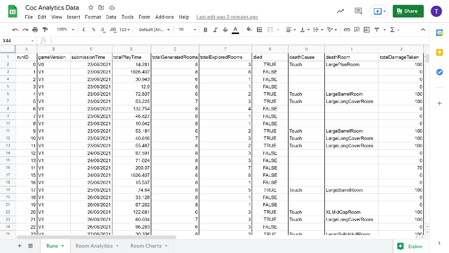The height and width of the screenshot is (253, 449).
Task: Open the Functions sigma menu
Action: (394, 30)
